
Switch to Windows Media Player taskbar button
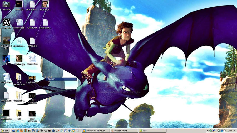point(96,131)
